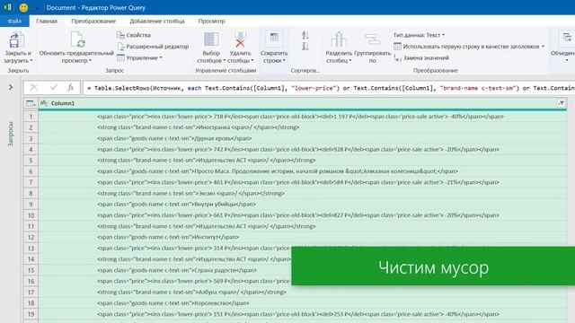The image size is (575, 323).
Task: Switch to the Добавление столбца tab
Action: pyautogui.click(x=157, y=21)
